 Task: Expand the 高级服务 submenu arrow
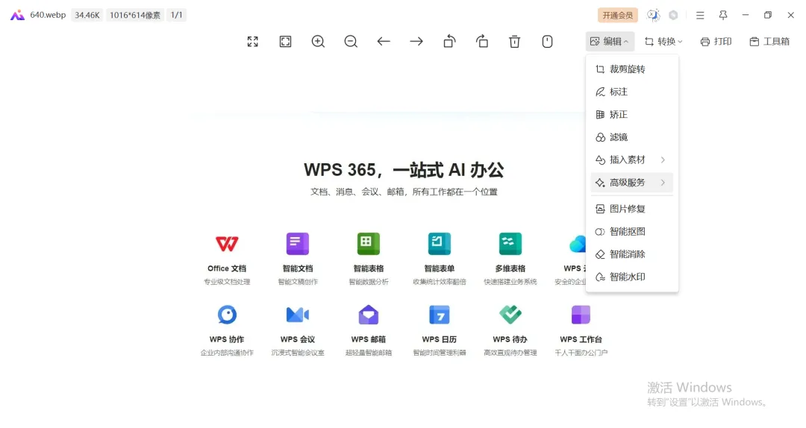pos(663,183)
